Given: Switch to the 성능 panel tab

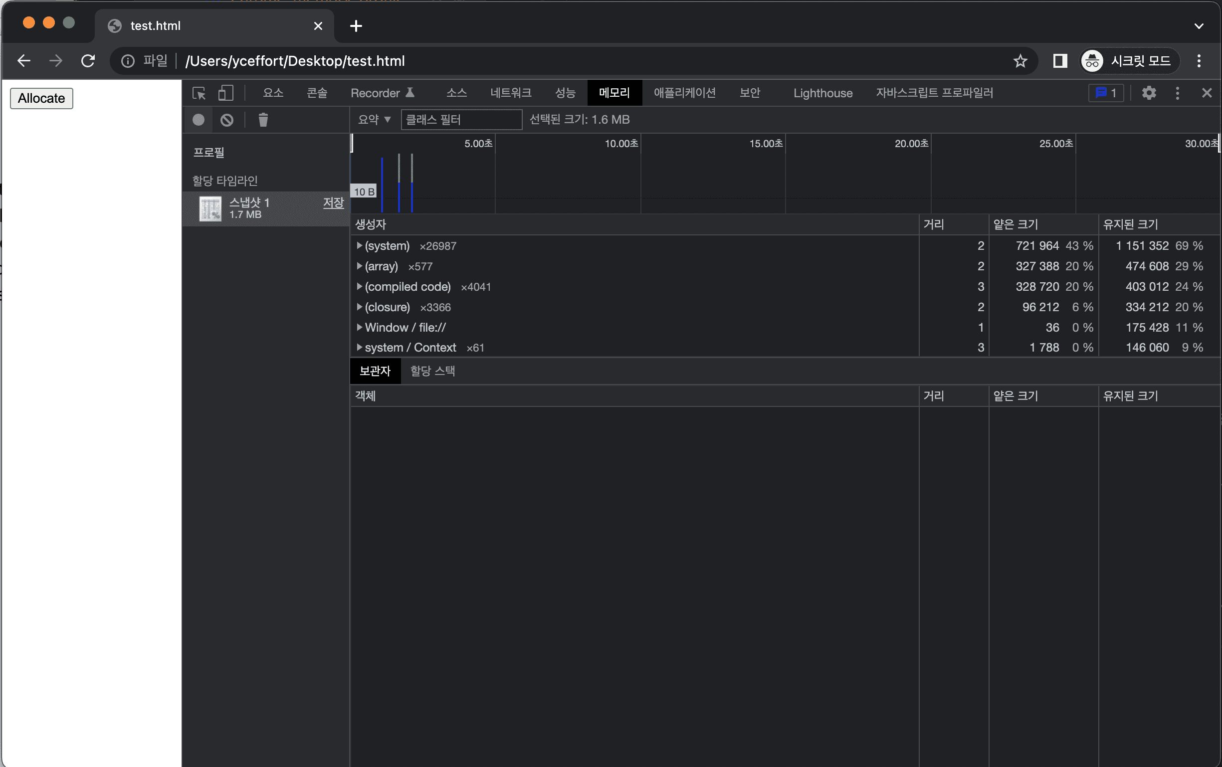Looking at the screenshot, I should click(565, 93).
